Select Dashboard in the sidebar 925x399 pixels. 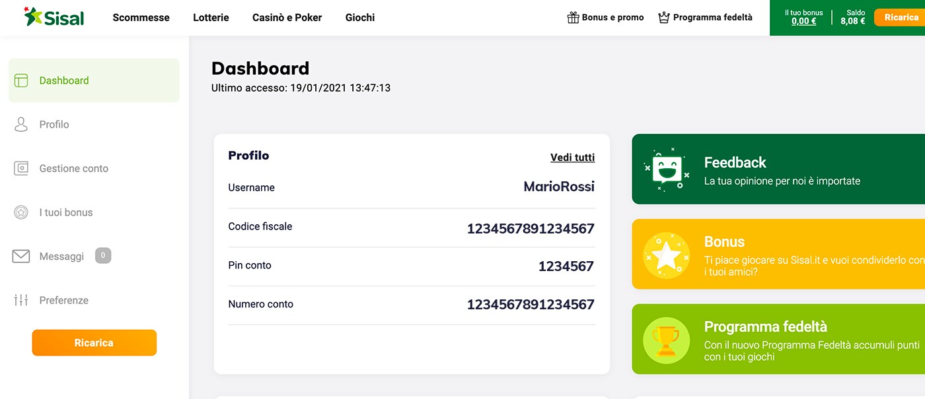pos(94,80)
